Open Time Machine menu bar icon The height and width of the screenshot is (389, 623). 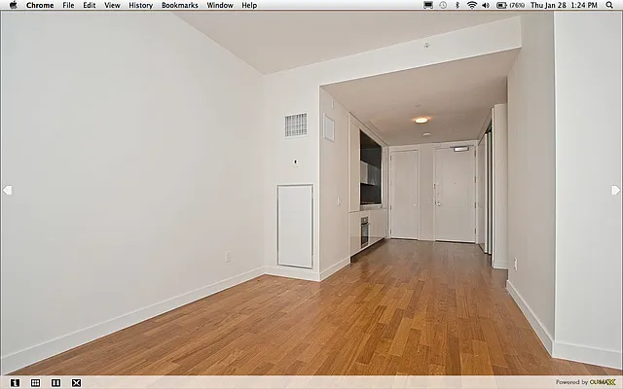click(x=443, y=5)
